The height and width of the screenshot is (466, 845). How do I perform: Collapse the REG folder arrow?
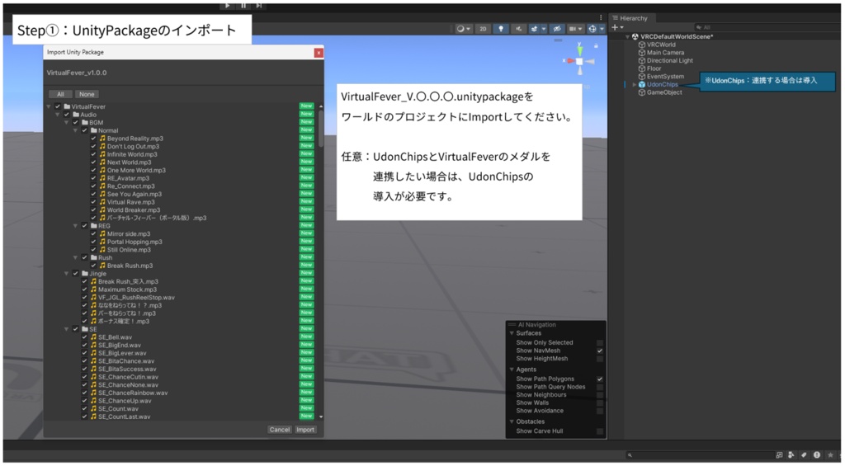[x=75, y=226]
